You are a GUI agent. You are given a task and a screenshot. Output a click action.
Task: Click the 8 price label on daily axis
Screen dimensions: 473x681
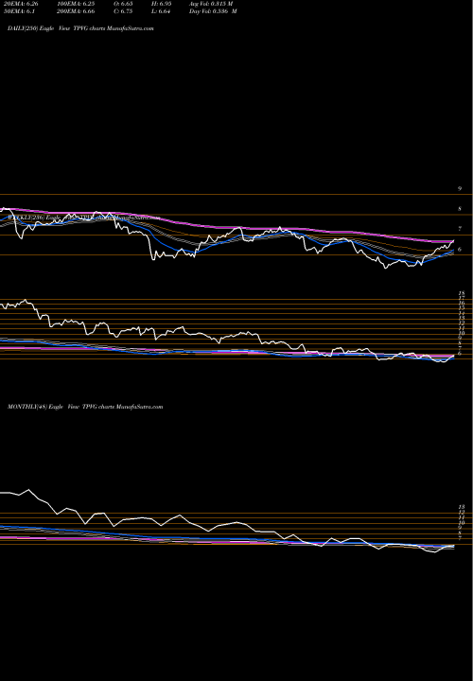pos(459,209)
